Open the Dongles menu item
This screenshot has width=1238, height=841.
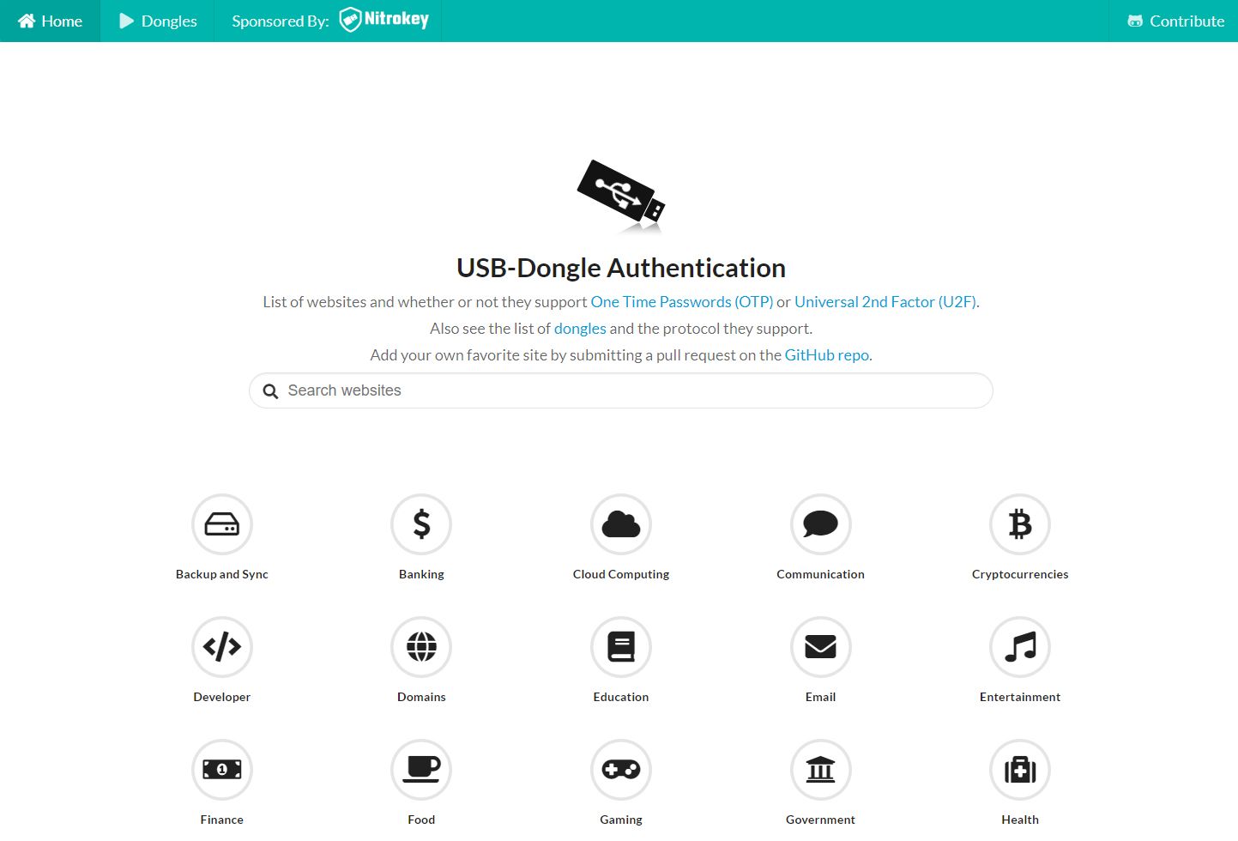[x=157, y=21]
